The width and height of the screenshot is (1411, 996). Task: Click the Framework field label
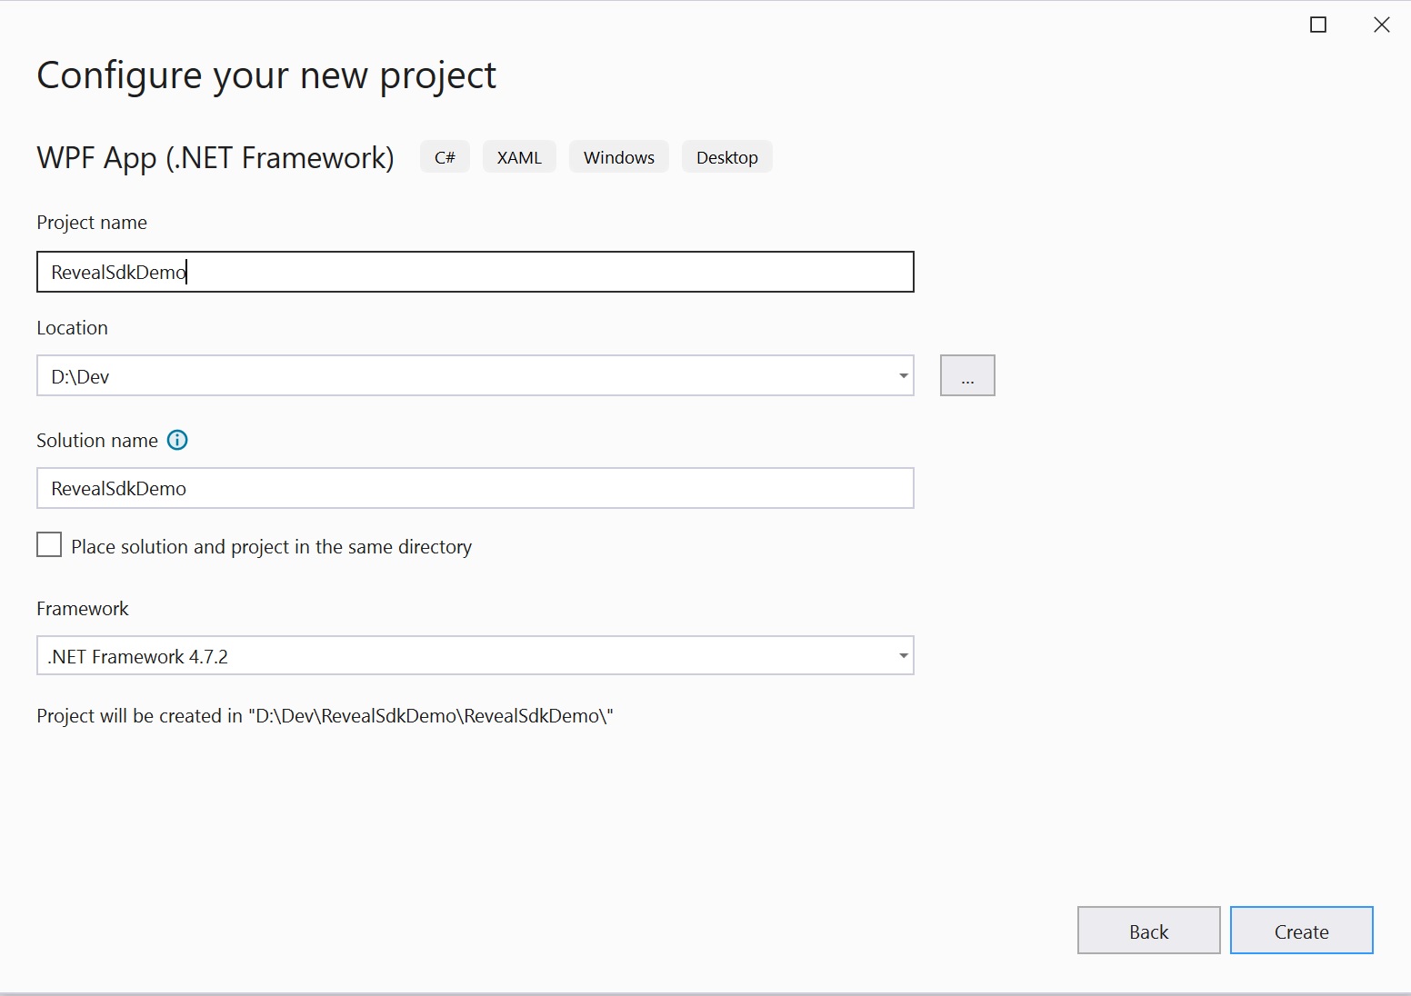pos(83,609)
